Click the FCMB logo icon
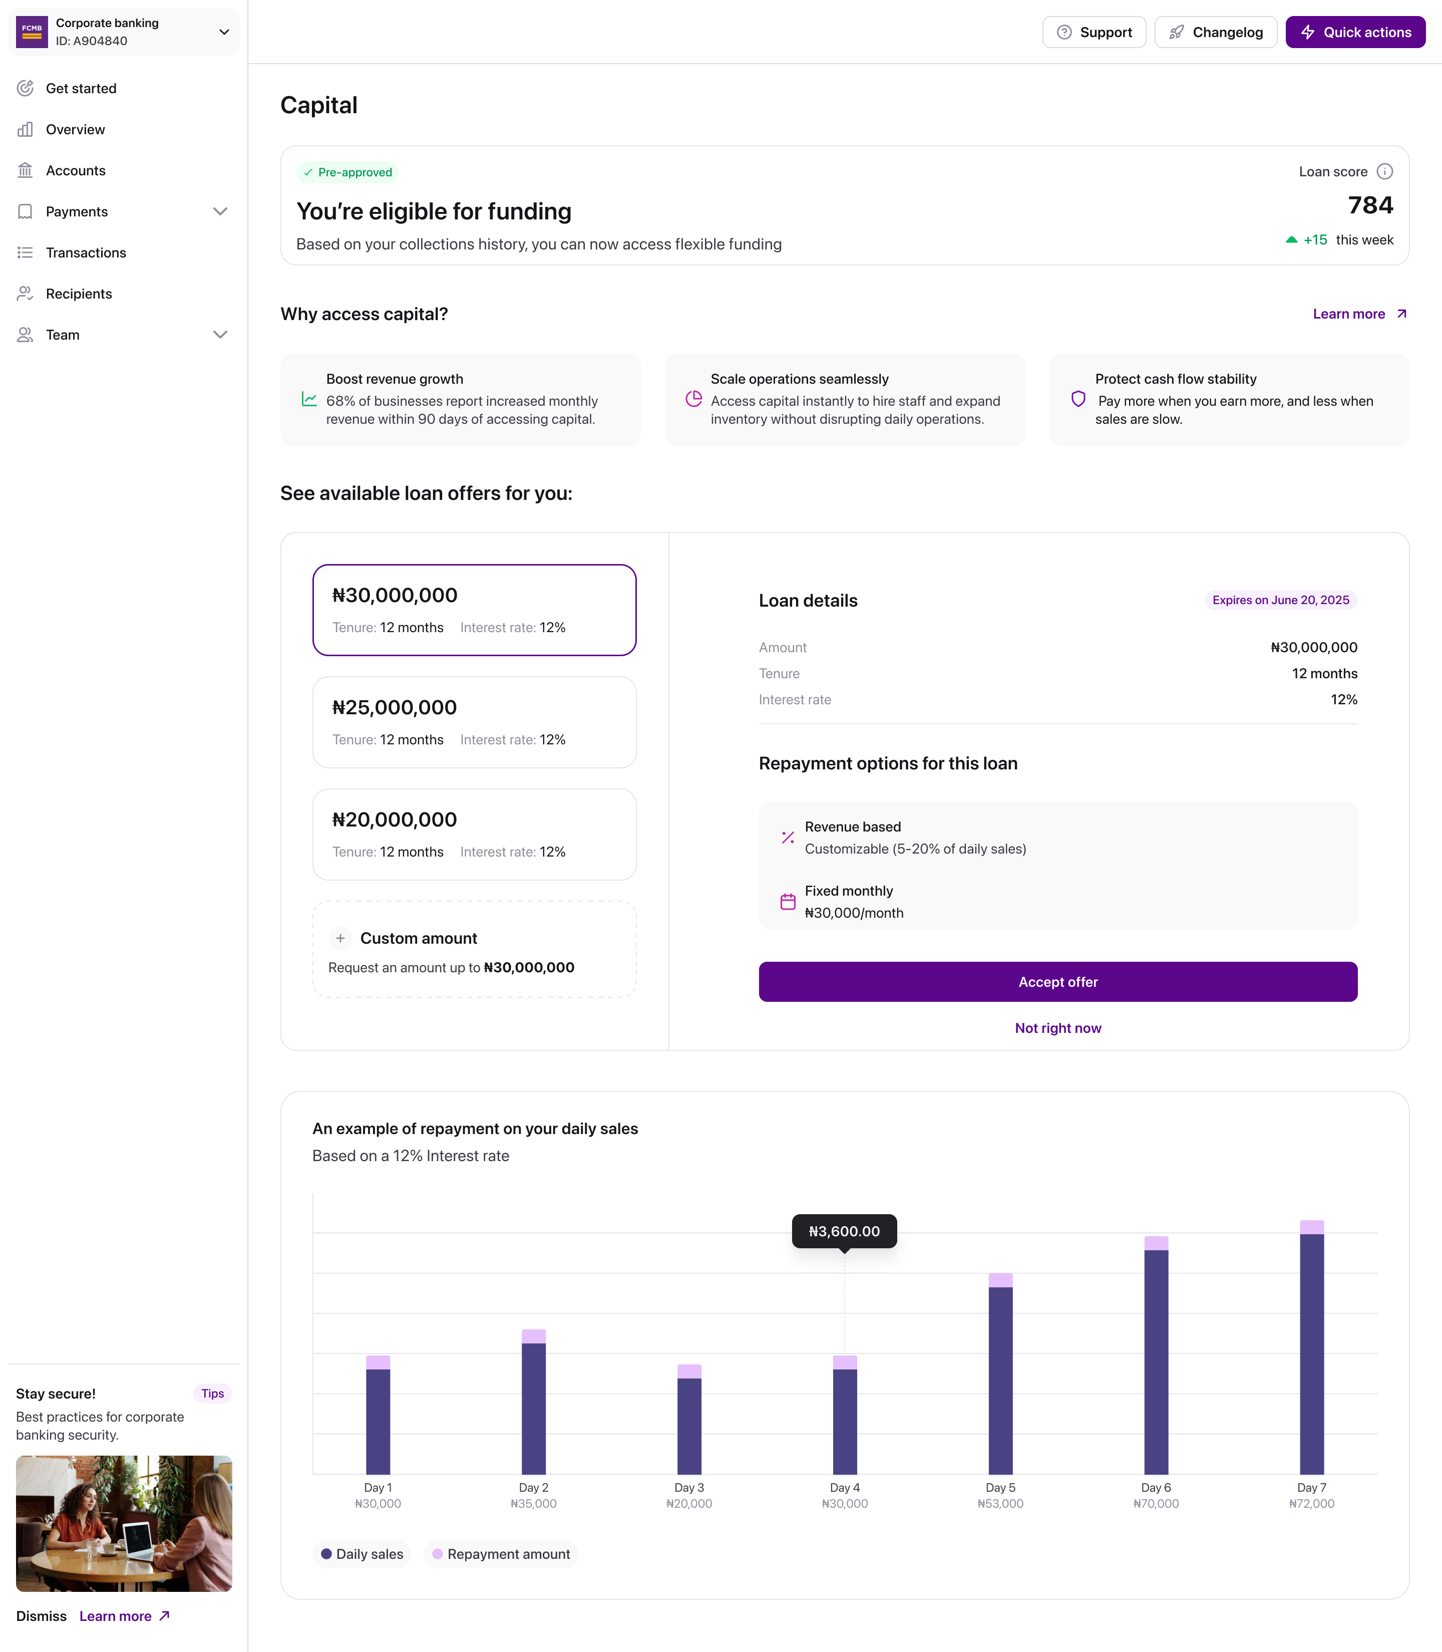The width and height of the screenshot is (1442, 1652). click(32, 32)
